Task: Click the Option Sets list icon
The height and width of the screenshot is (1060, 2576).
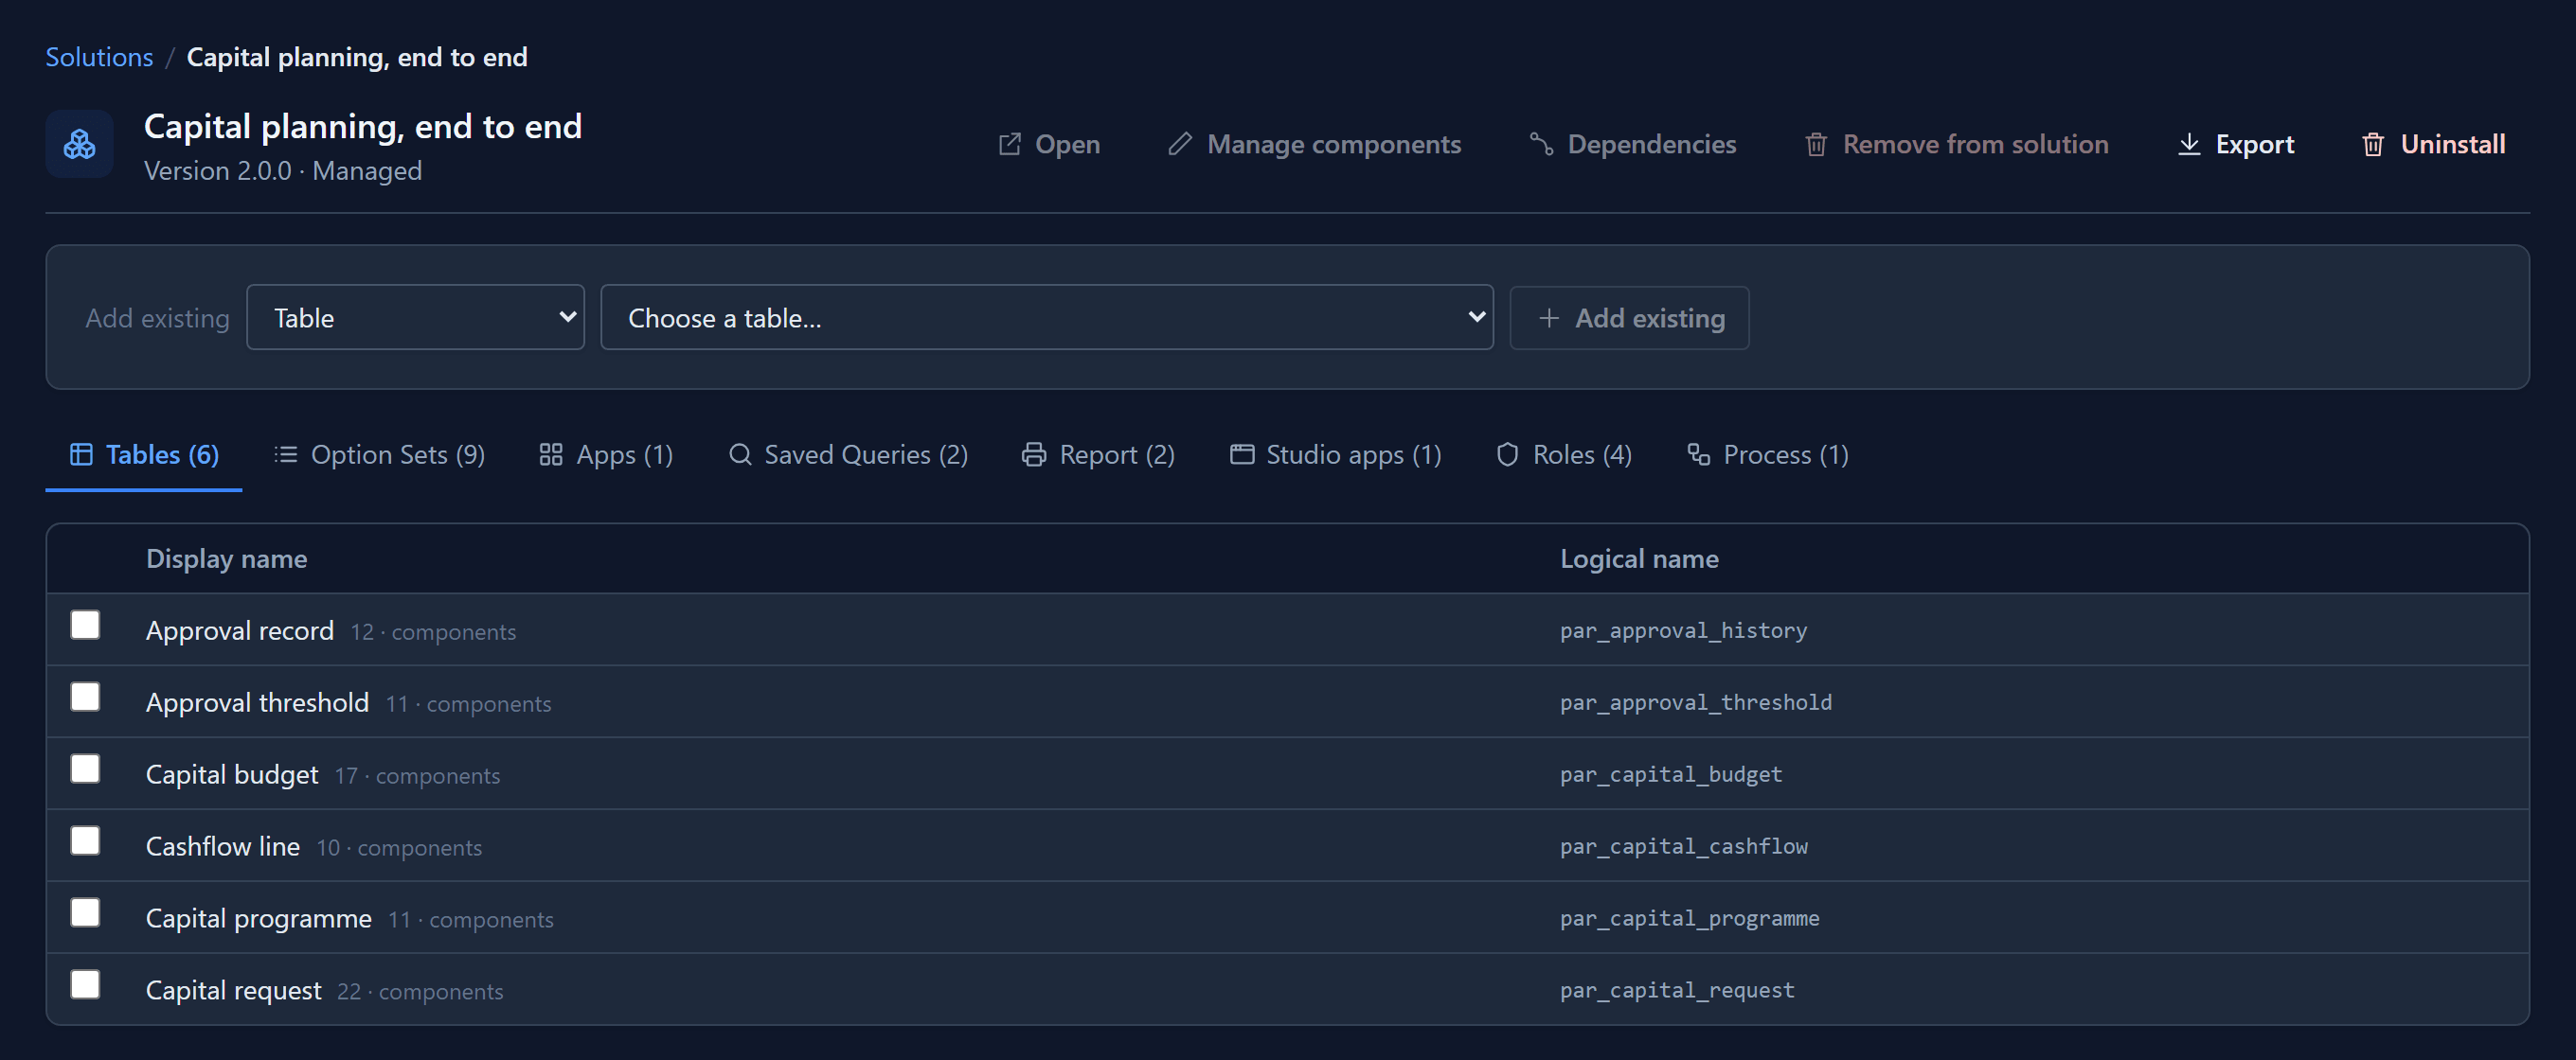Action: click(286, 454)
